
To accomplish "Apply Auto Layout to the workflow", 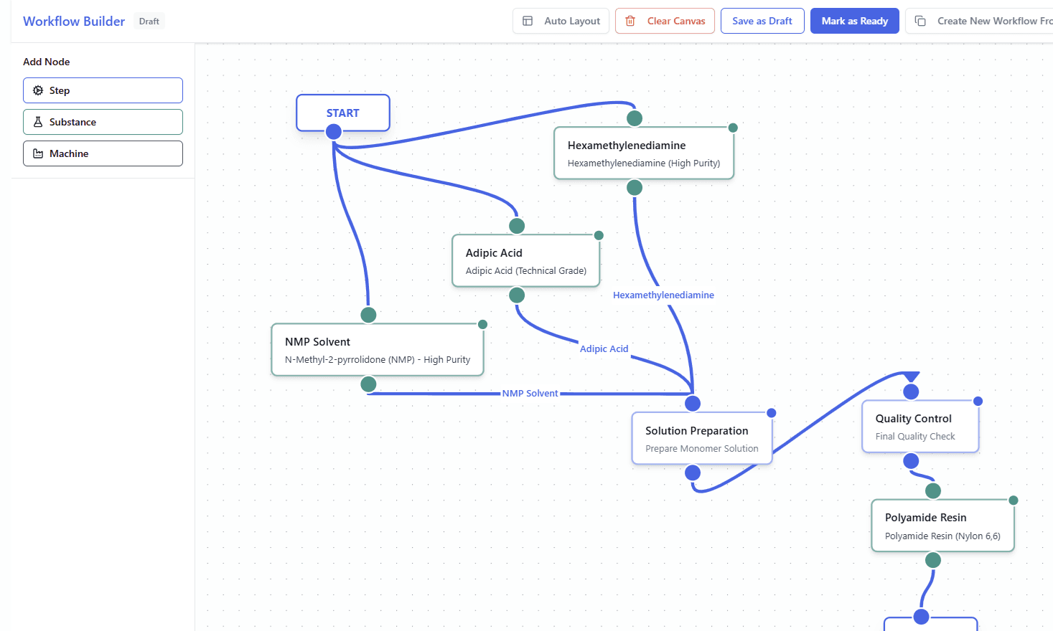I will pyautogui.click(x=561, y=21).
